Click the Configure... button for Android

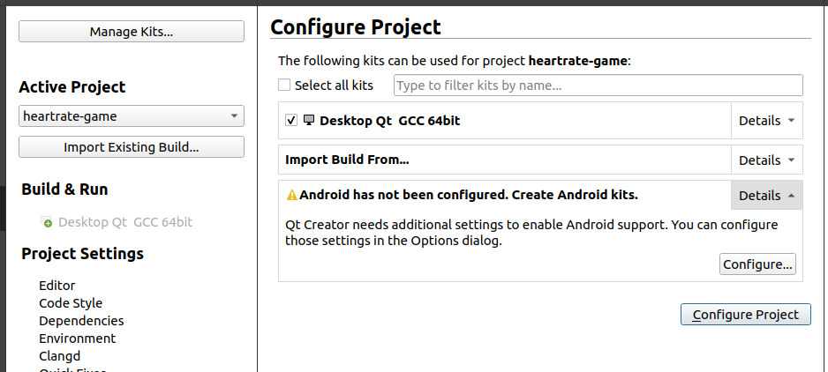(757, 264)
